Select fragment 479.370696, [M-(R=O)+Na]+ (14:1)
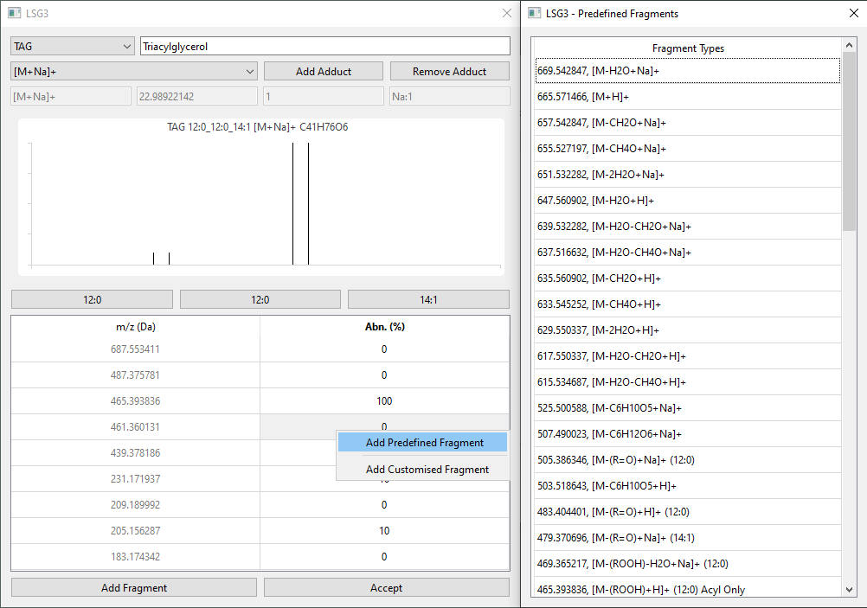The image size is (867, 608). tap(688, 538)
